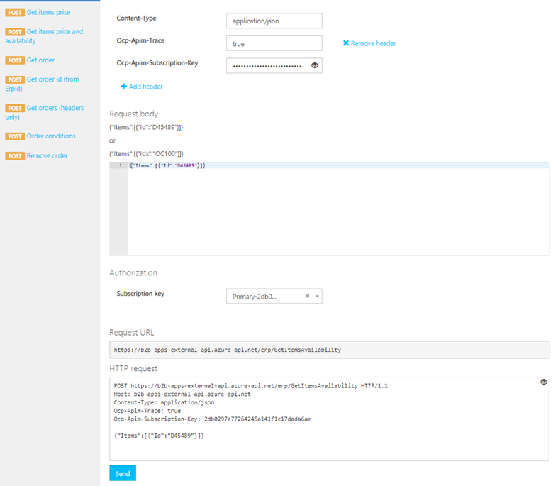Click the POST badge beside Get order
Screen dimensions: 558x486
(15, 60)
